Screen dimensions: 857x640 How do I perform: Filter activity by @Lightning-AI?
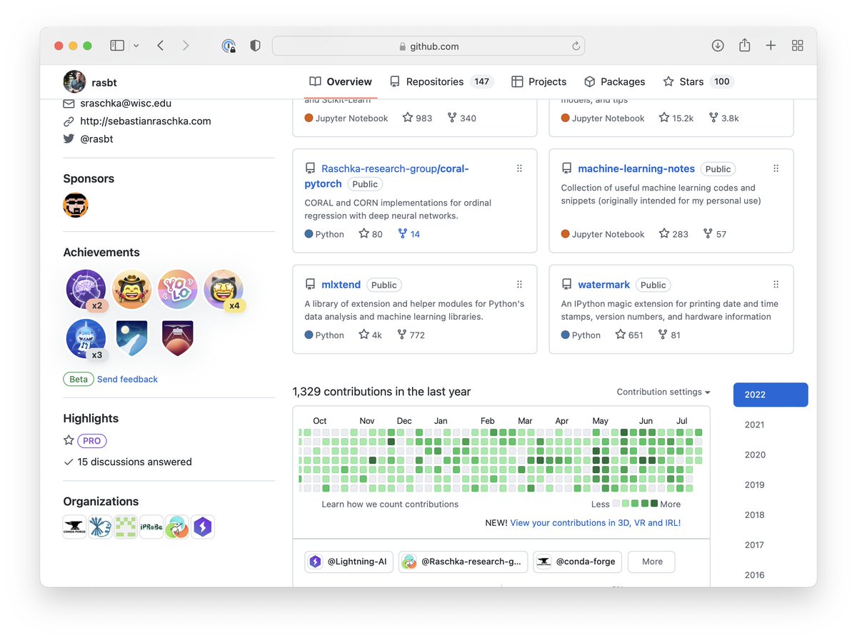pyautogui.click(x=349, y=562)
